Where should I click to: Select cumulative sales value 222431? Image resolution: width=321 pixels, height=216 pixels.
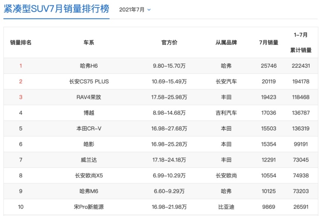tap(301, 66)
